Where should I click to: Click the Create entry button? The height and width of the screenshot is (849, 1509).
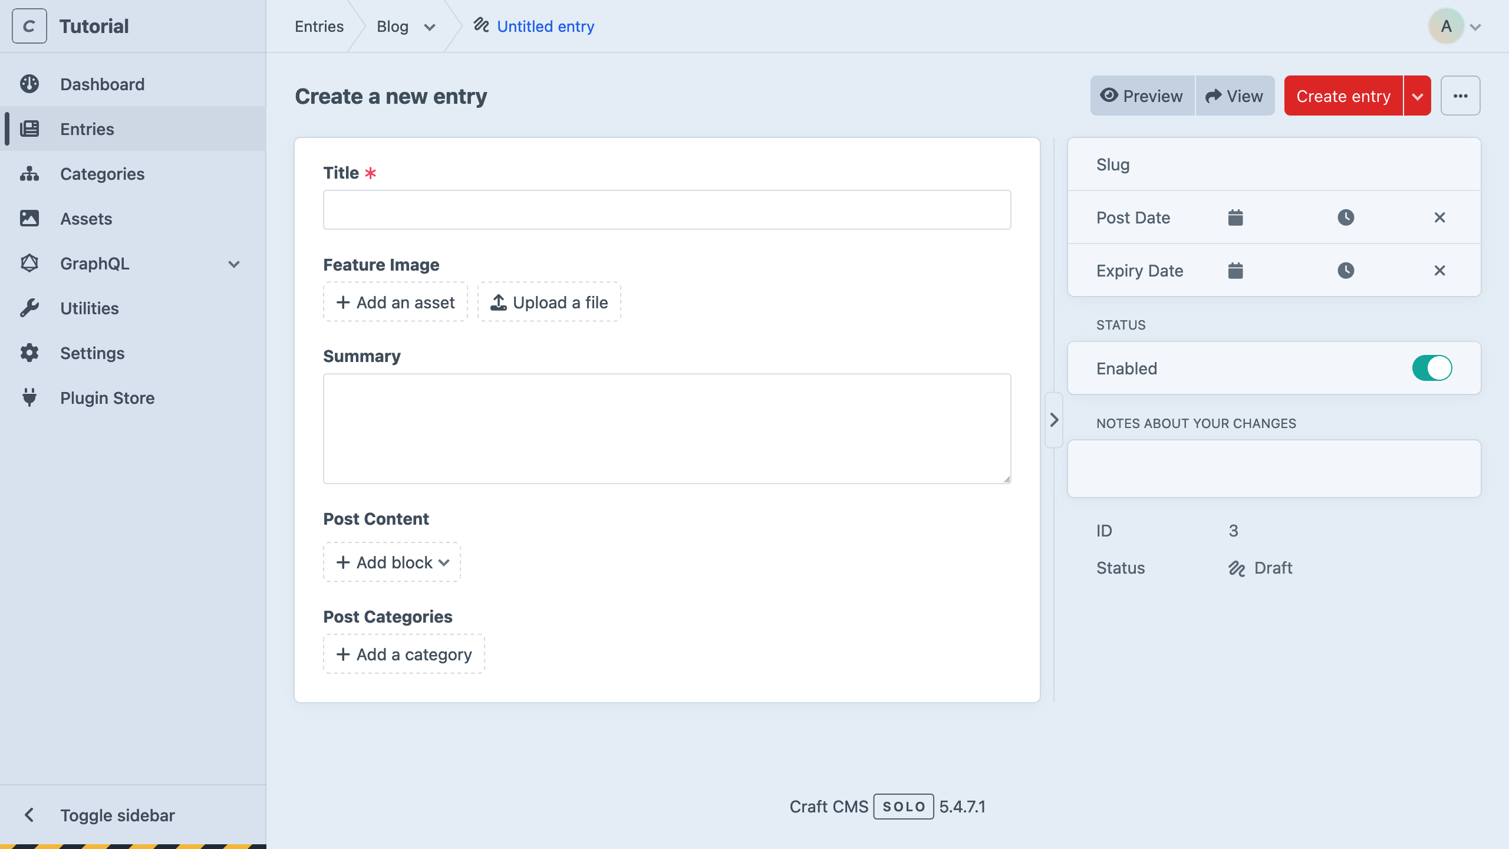click(x=1343, y=96)
